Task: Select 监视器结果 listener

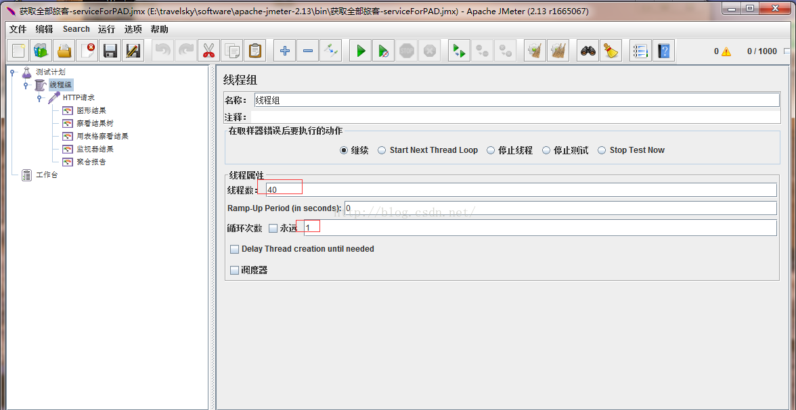Action: [95, 149]
